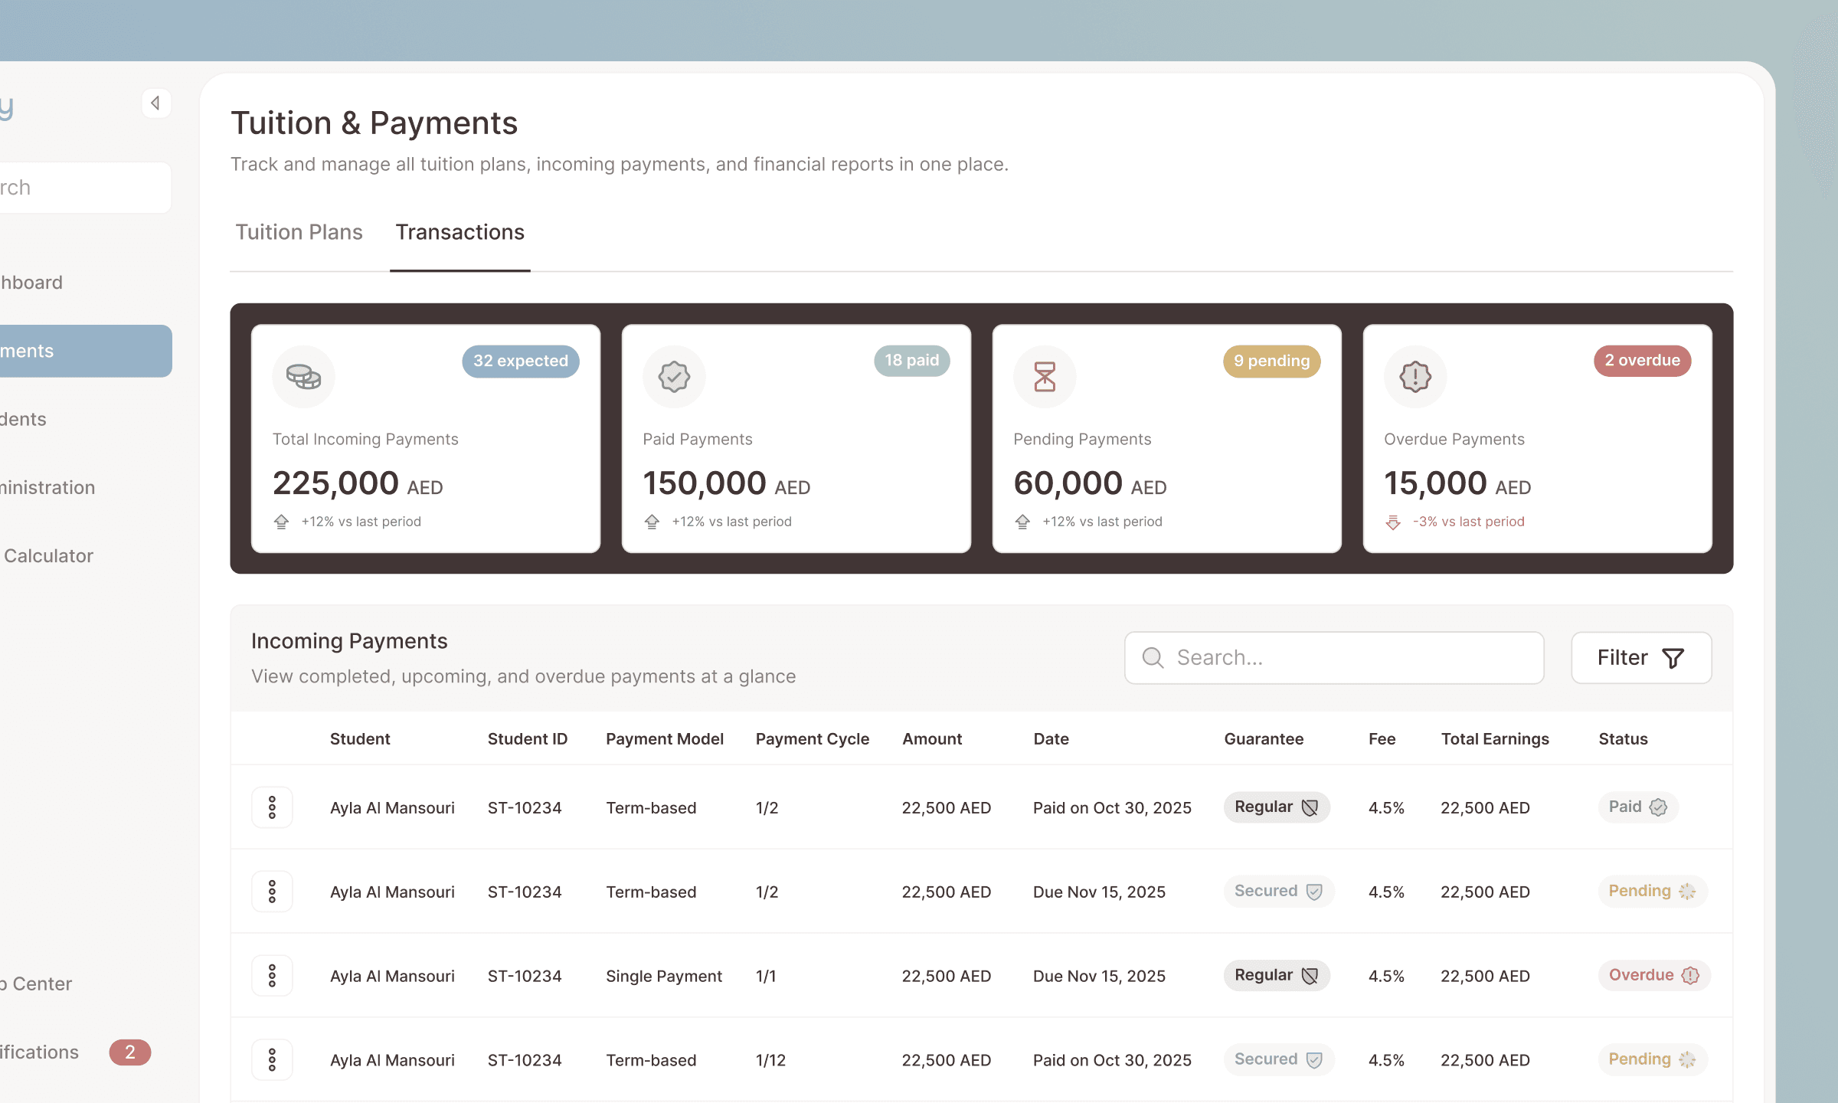This screenshot has height=1103, width=1838.
Task: Click the Secured guarantee tag in second row
Action: 1278,892
